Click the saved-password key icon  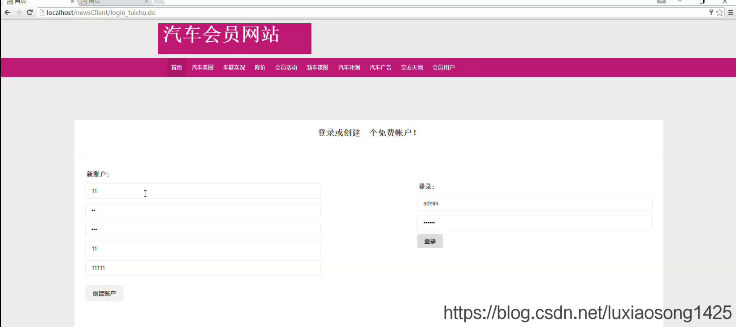pos(711,13)
